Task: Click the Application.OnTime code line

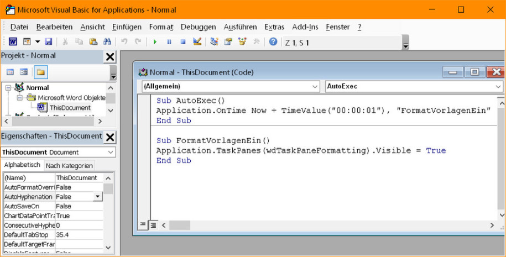Action: (324, 111)
